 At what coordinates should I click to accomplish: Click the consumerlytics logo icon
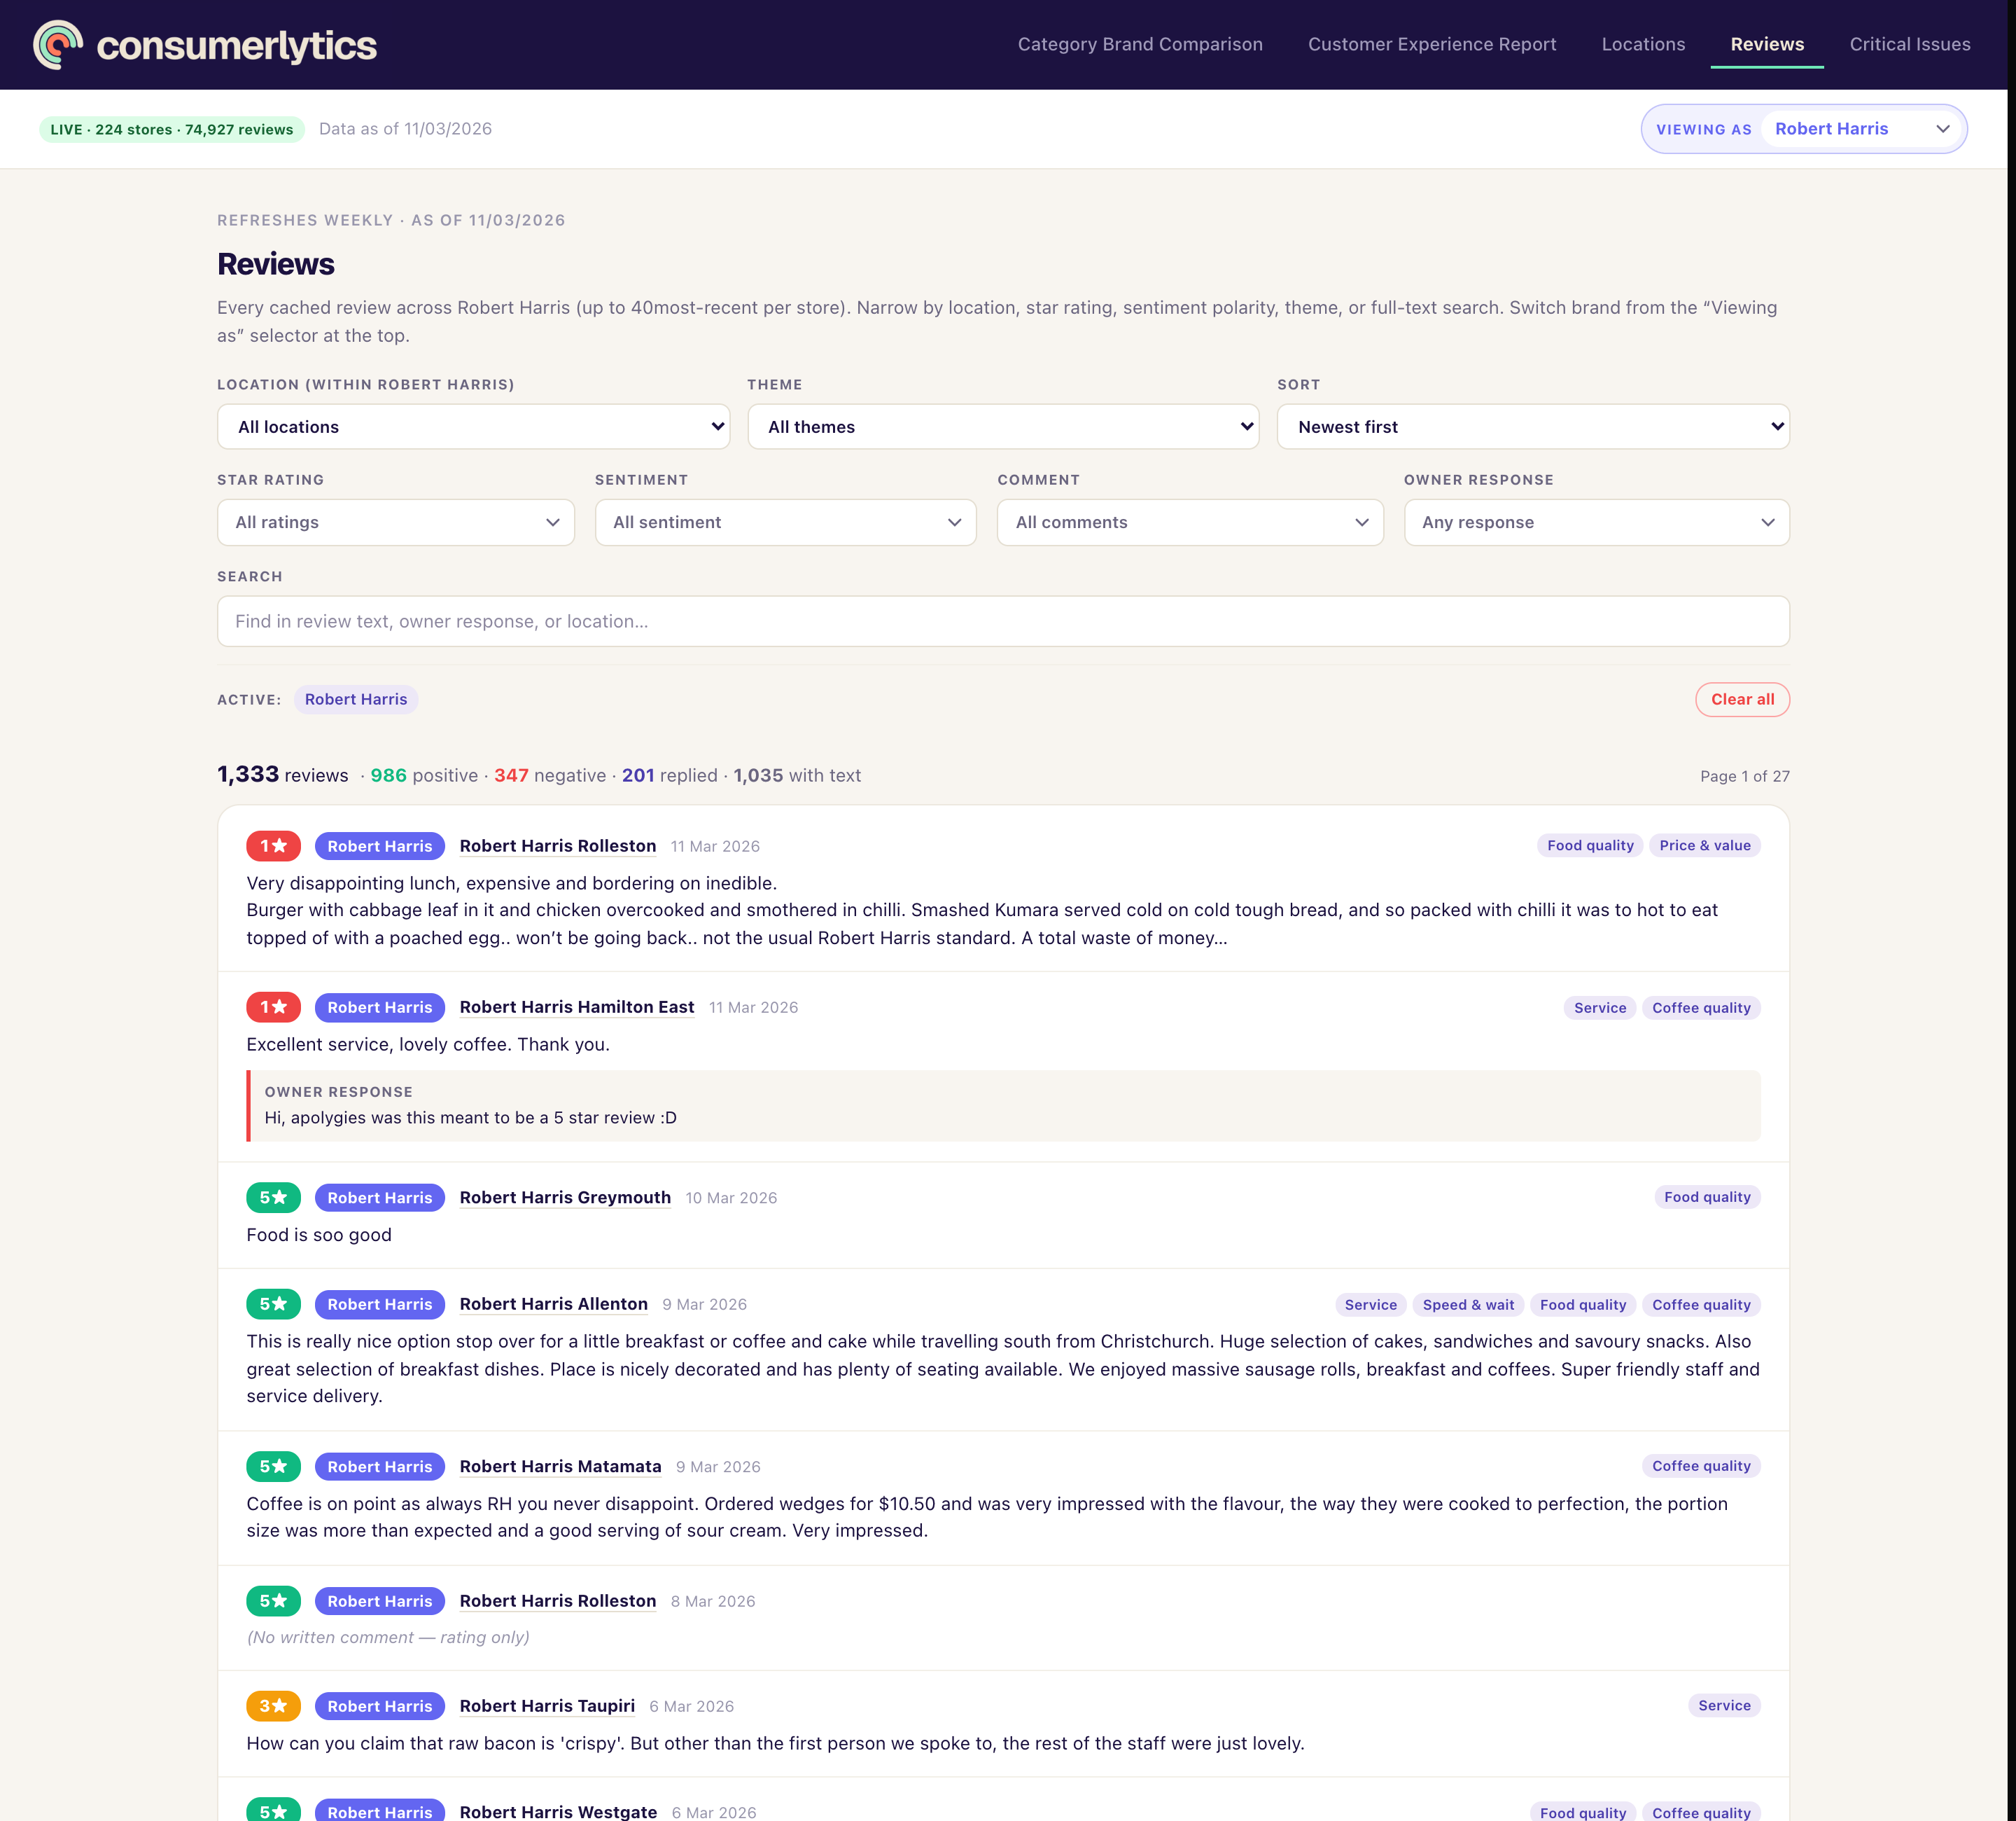(x=58, y=45)
